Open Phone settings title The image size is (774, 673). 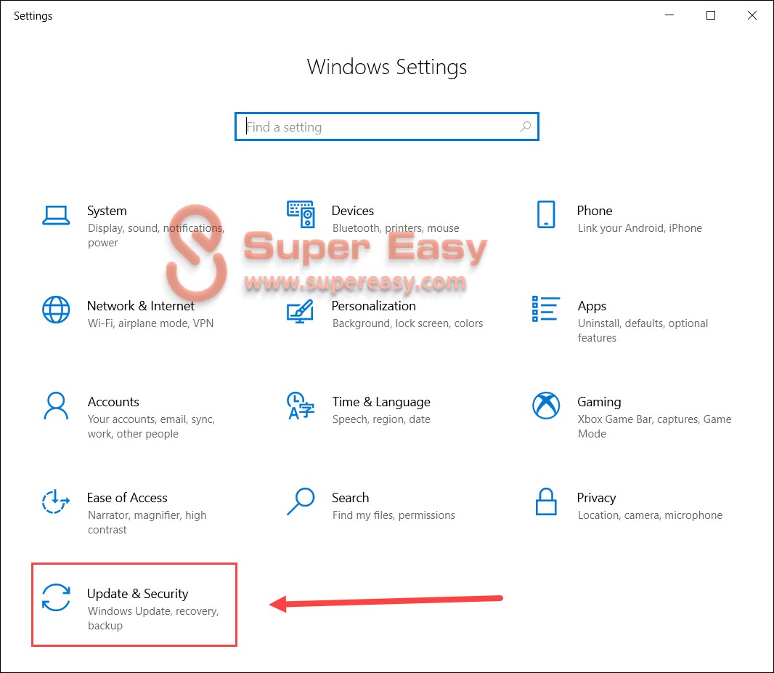coord(595,211)
